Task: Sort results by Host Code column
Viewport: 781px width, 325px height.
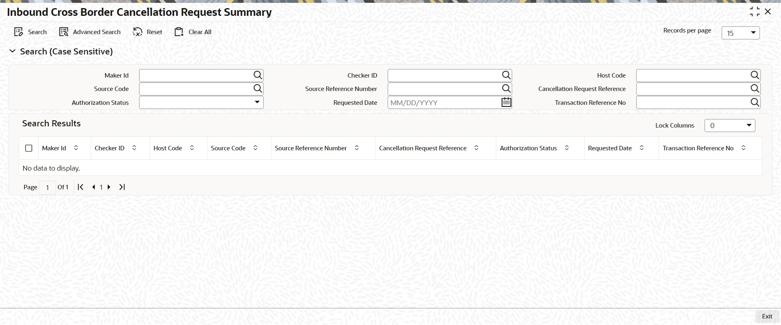Action: click(x=192, y=148)
